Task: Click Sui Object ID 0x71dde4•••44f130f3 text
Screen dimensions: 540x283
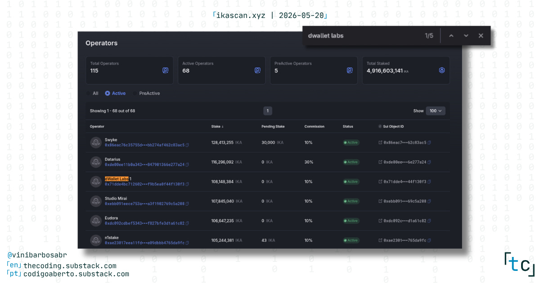Action: pyautogui.click(x=405, y=181)
